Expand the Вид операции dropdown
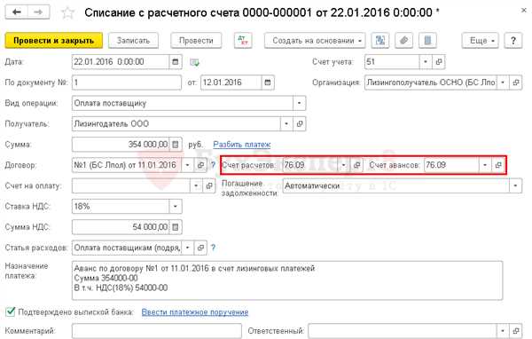This screenshot has height=339, width=532. 300,103
